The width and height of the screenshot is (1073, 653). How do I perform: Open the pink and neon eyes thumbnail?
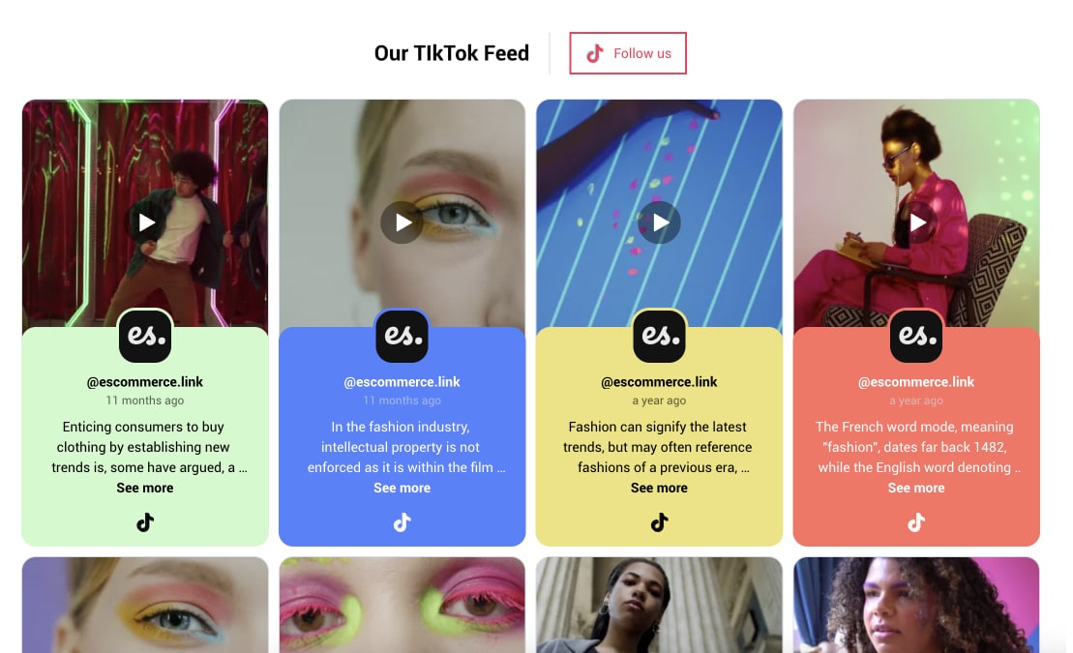tap(402, 605)
